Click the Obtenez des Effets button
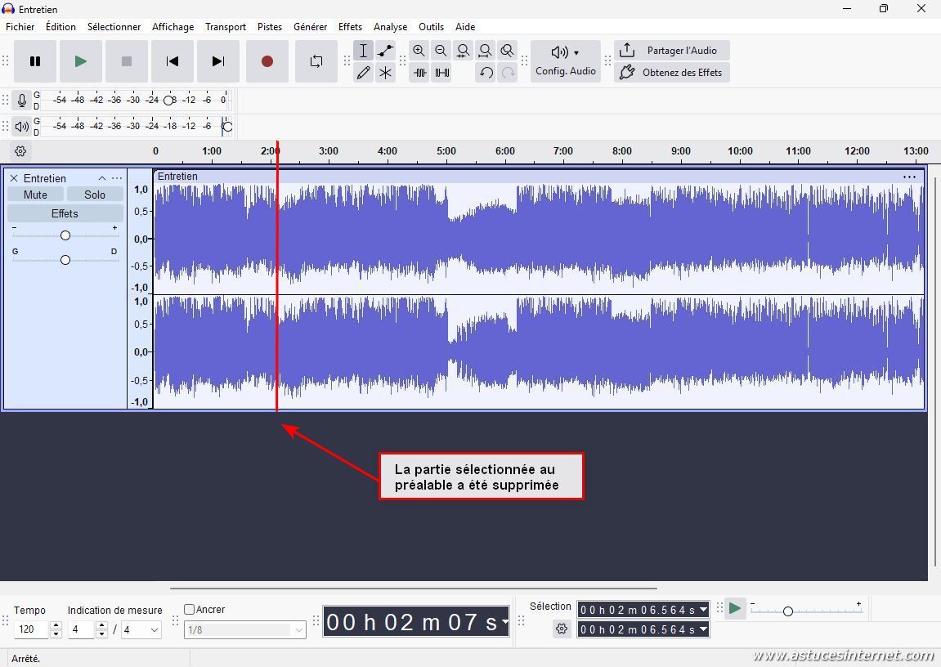Screen dimensions: 941x667 [x=671, y=73]
